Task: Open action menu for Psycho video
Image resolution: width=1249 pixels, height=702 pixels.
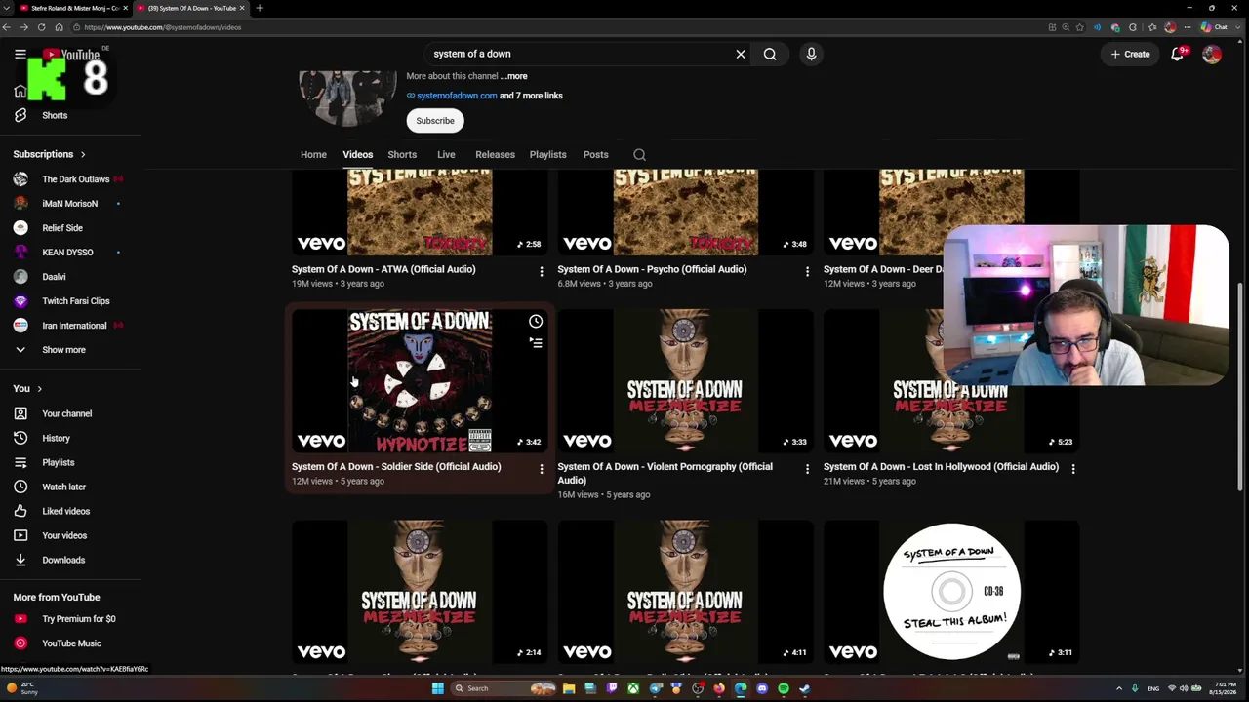Action: click(807, 272)
